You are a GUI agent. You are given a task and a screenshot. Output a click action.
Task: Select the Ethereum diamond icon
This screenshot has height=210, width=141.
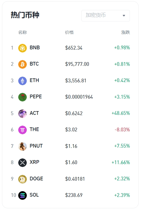[x=23, y=81]
